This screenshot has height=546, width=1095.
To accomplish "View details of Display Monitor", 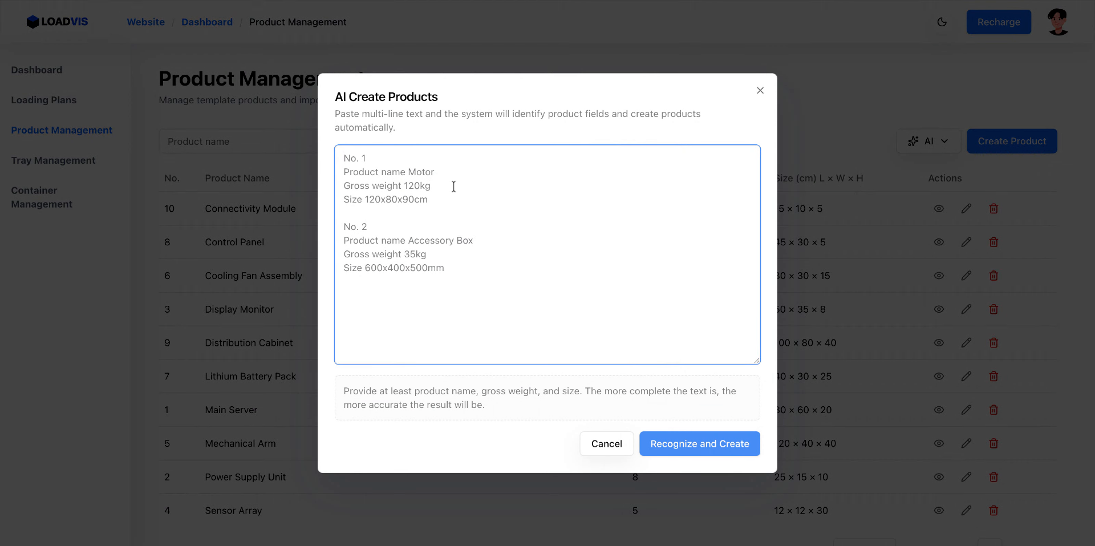I will pyautogui.click(x=939, y=309).
